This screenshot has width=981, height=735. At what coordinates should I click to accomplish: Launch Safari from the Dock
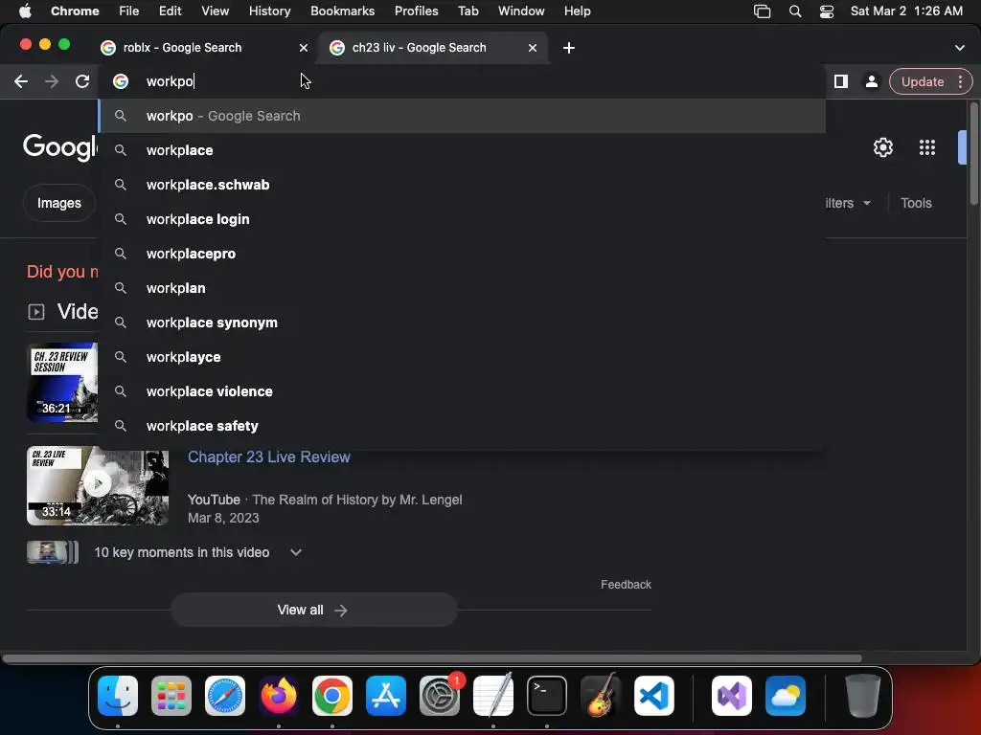click(x=225, y=696)
